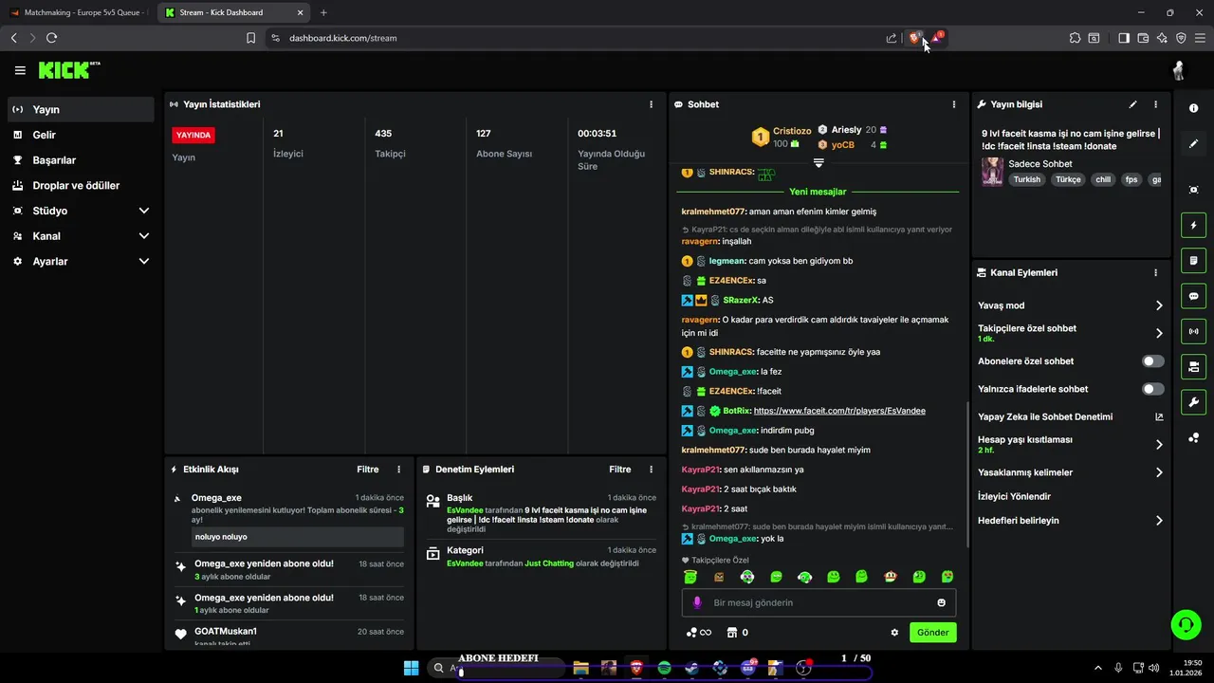The height and width of the screenshot is (683, 1214).
Task: Toggle the document widget icon in right sidebar
Action: pyautogui.click(x=1194, y=261)
